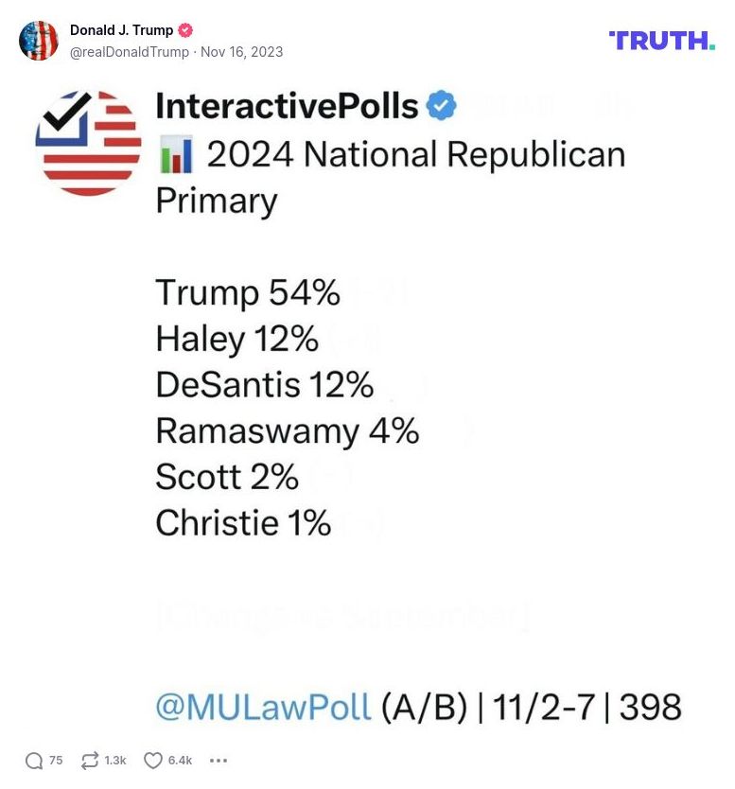Click the TRUTH logo in the corner
Viewport: 735px width, 789px height.
pyautogui.click(x=662, y=40)
